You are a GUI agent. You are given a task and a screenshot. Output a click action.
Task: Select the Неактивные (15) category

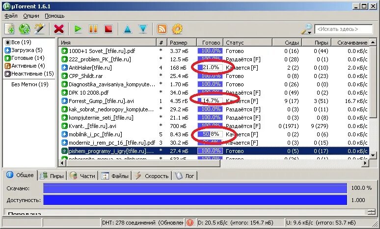tap(29, 74)
